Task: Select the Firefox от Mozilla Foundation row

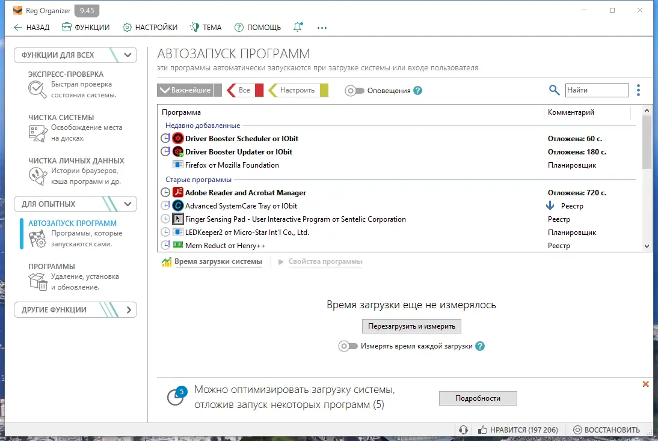Action: coord(398,165)
